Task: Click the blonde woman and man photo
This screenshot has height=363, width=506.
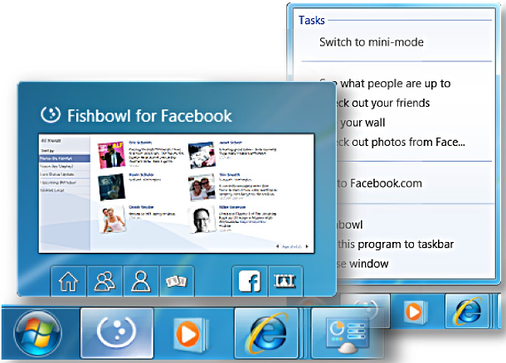Action: (111, 220)
